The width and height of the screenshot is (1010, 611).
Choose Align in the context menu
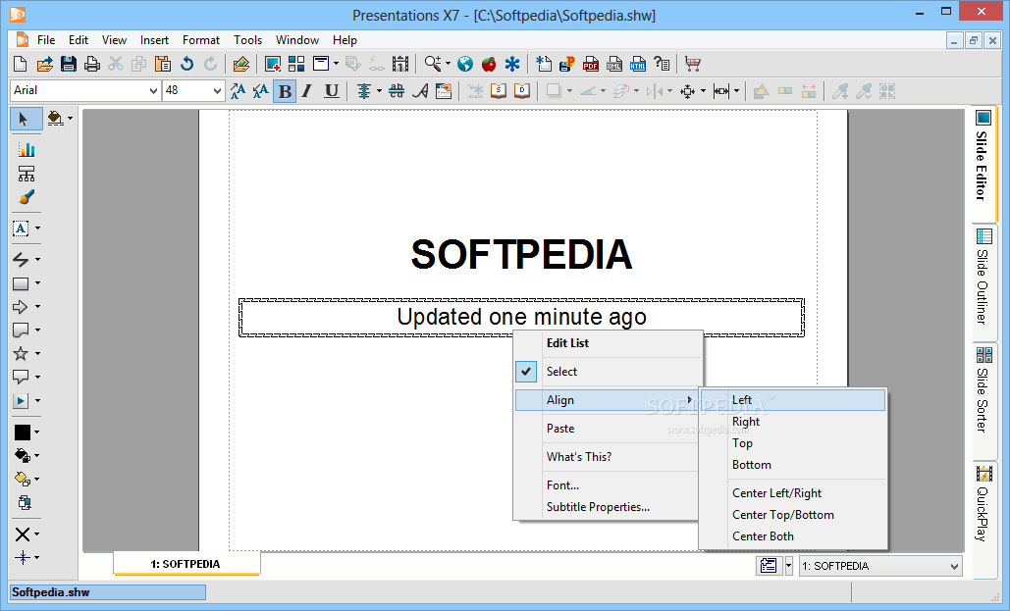click(609, 400)
